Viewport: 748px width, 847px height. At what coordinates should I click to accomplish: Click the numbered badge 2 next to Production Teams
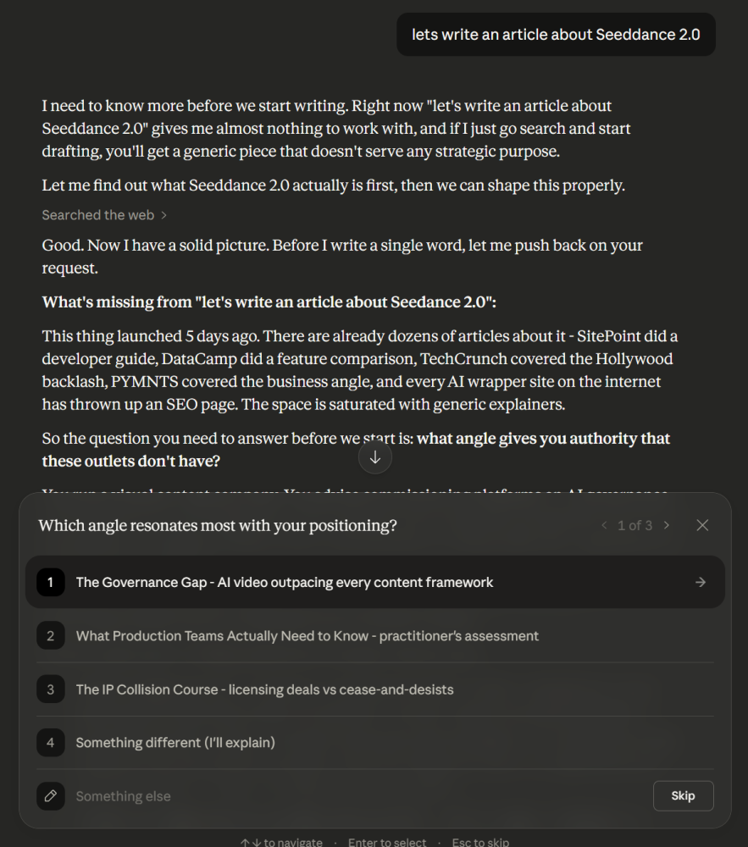(x=50, y=635)
